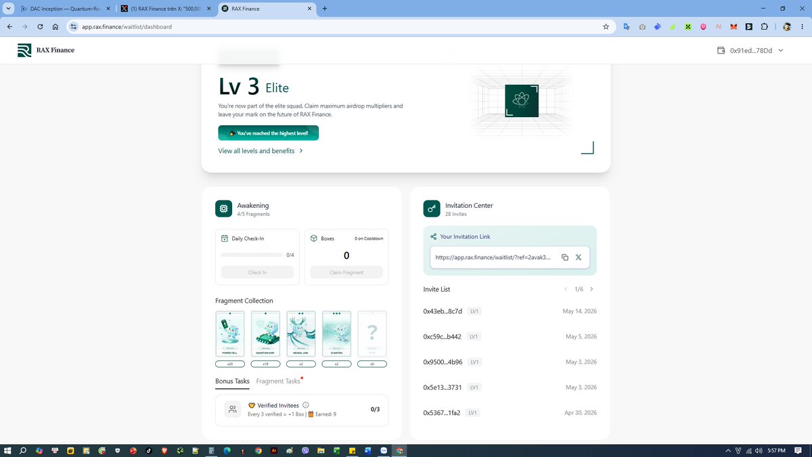Go to the browser home page

coord(55,26)
